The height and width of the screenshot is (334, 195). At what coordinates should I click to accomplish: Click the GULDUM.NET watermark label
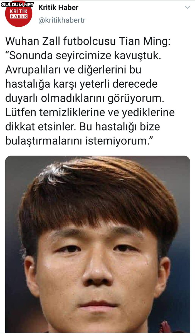[x=17, y=4]
